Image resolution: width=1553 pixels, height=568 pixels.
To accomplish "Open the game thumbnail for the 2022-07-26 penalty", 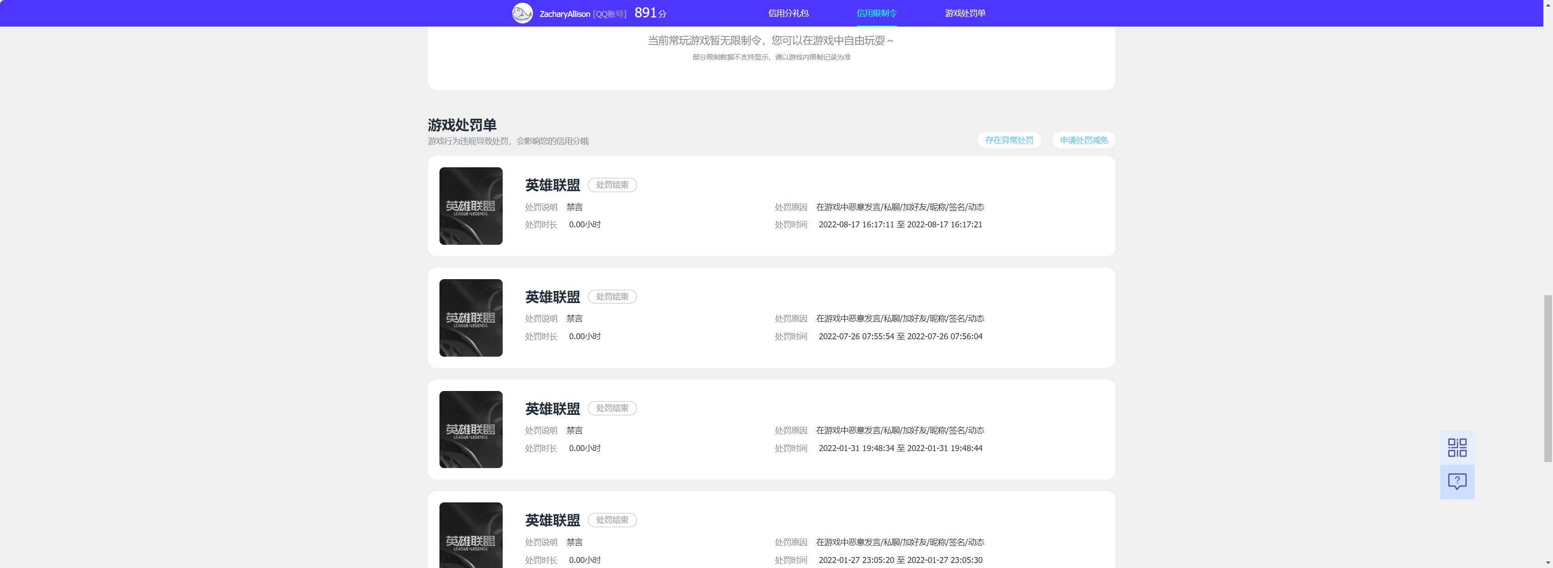I will click(471, 318).
